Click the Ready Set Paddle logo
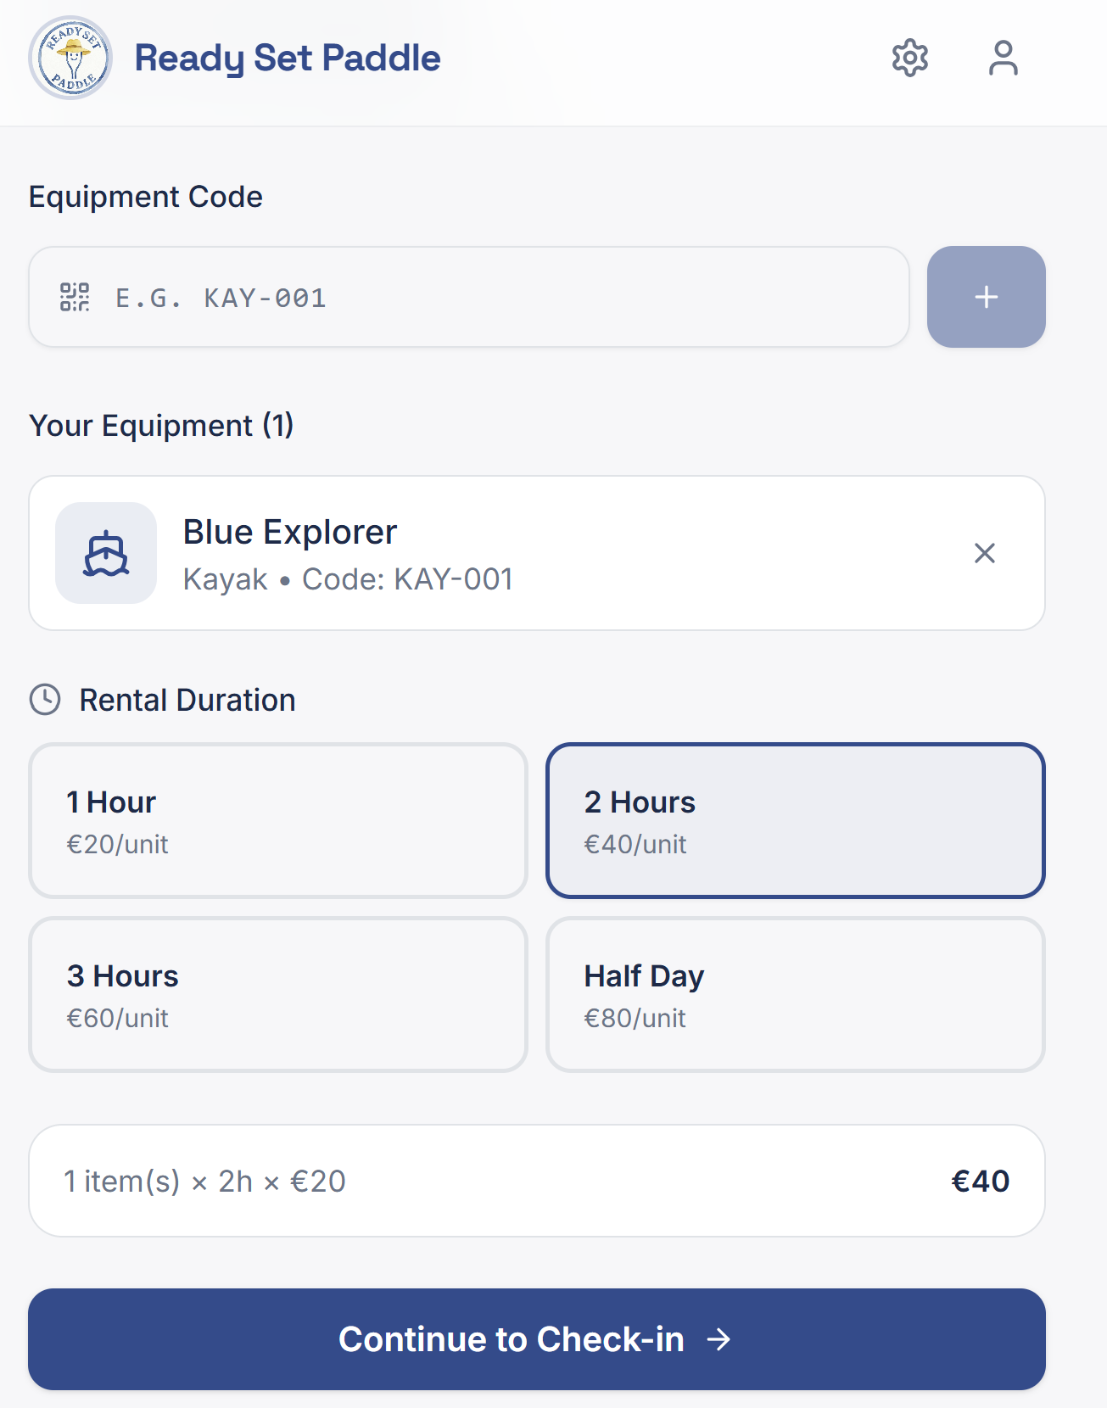This screenshot has width=1107, height=1408. [x=70, y=58]
